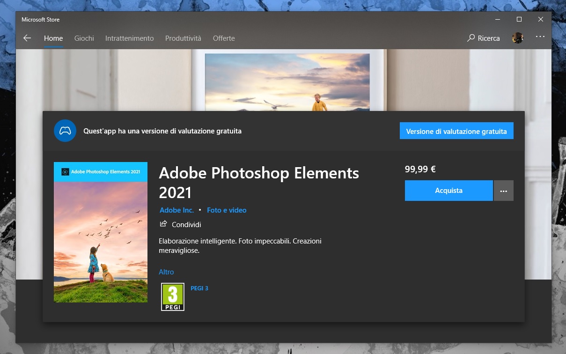Click the Condividi share icon
566x354 pixels.
(163, 224)
